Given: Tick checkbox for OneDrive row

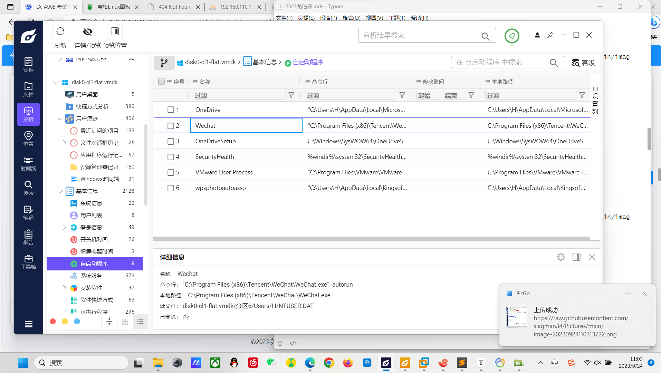Looking at the screenshot, I should 171,110.
